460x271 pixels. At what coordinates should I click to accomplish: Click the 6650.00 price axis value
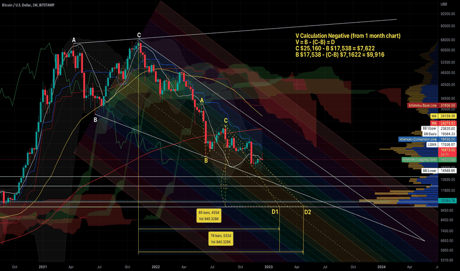click(447, 240)
